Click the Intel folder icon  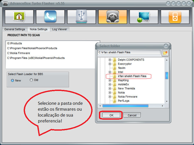pyautogui.click(x=115, y=72)
